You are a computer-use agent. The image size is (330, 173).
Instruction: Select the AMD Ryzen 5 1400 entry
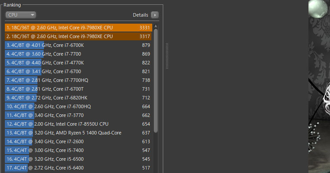point(78,133)
